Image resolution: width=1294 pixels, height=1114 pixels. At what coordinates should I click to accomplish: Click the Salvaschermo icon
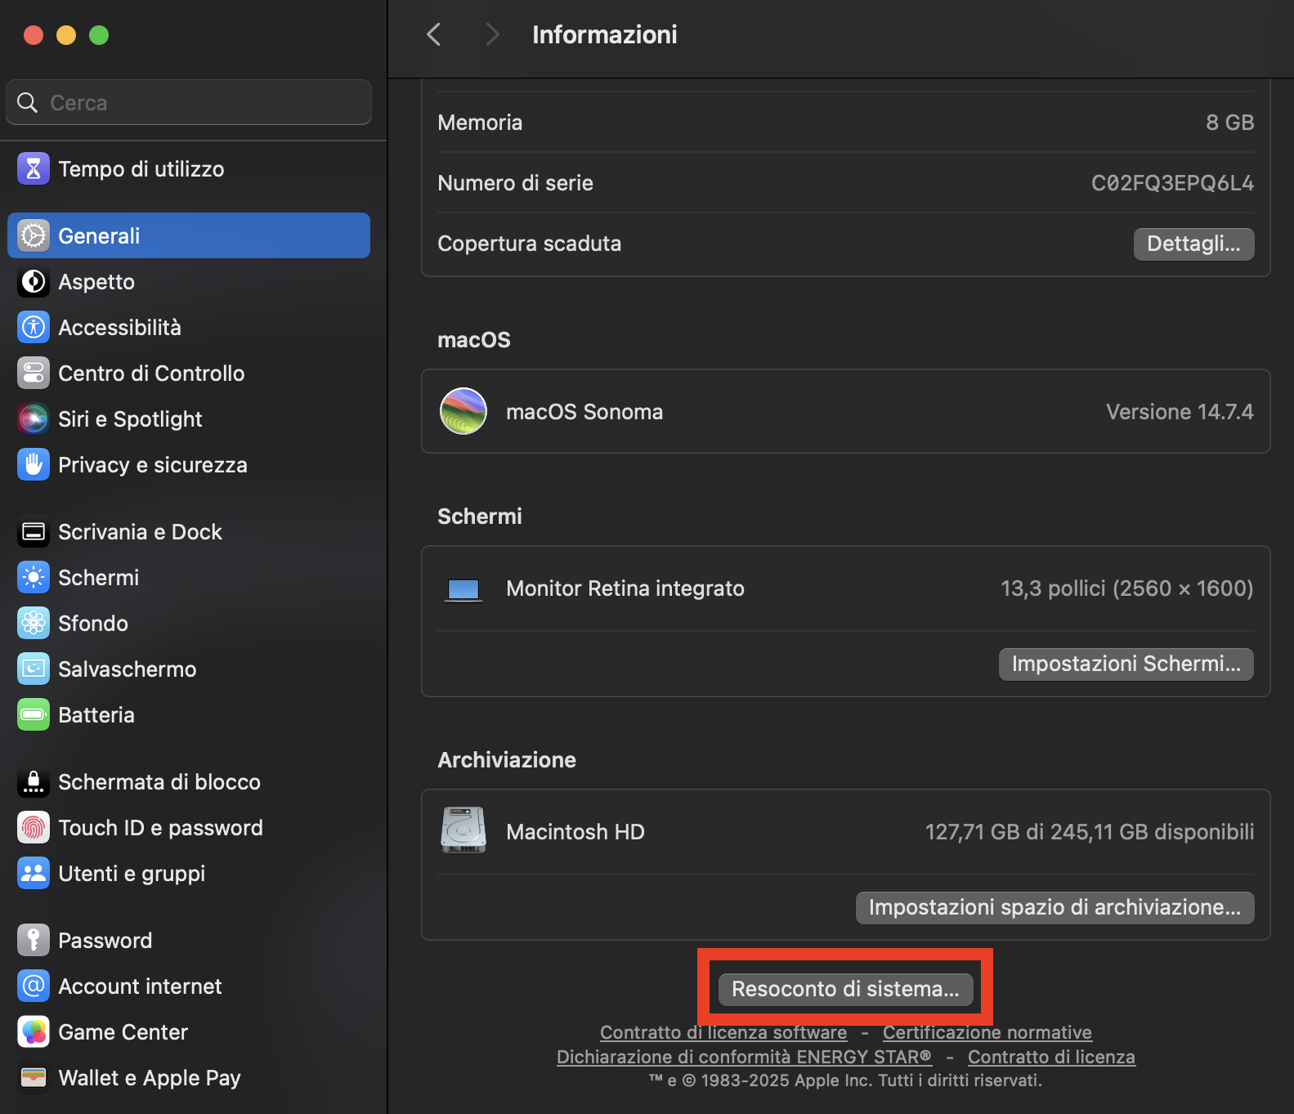click(x=34, y=669)
